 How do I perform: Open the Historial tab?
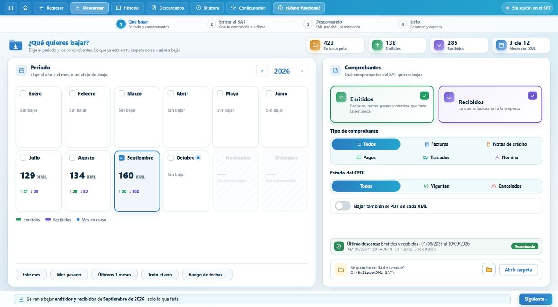coord(128,8)
